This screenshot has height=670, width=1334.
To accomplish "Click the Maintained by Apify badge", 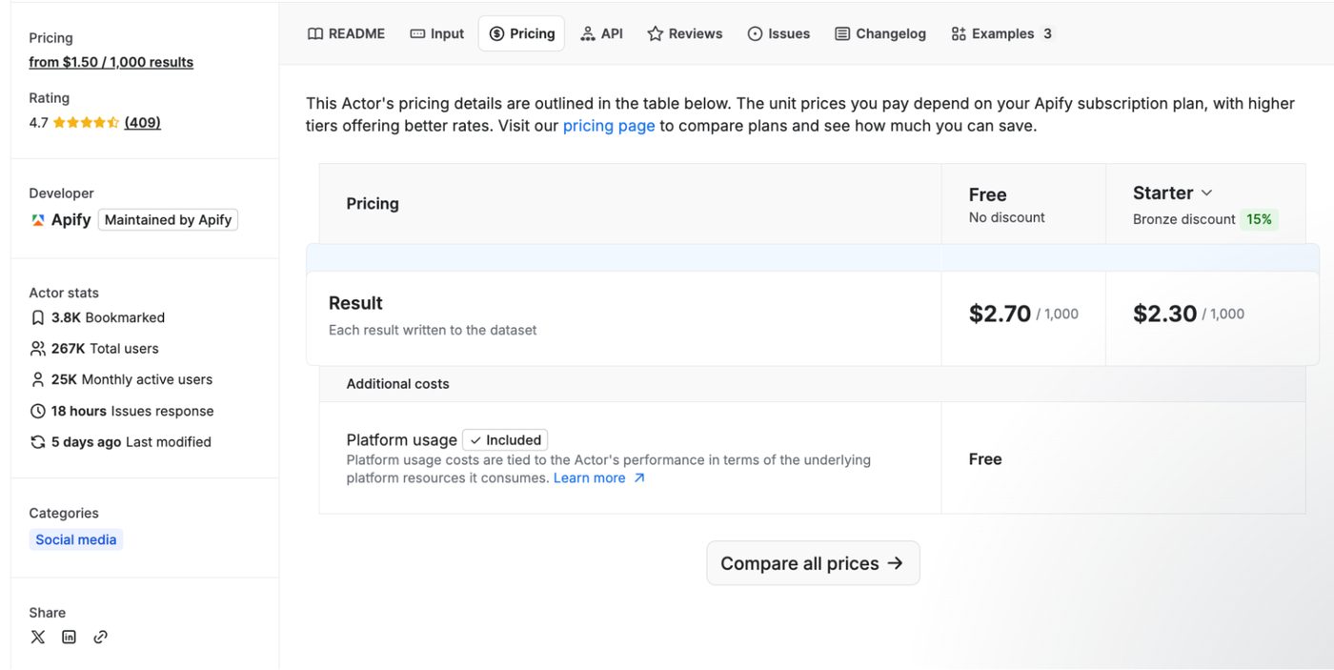I will pos(168,219).
